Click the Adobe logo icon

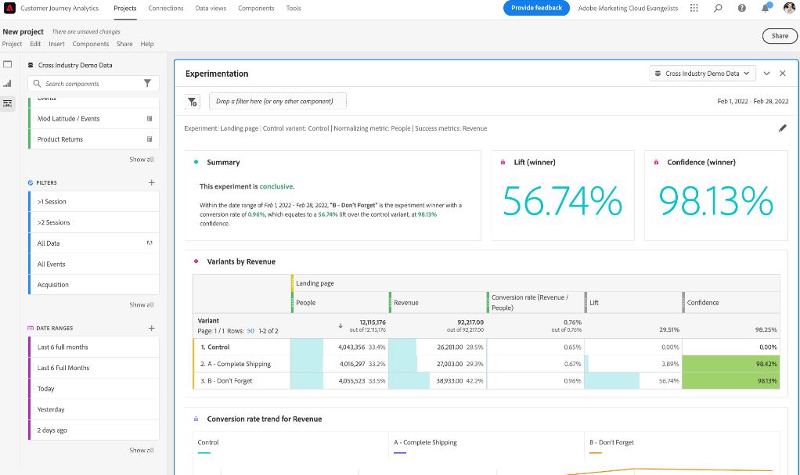(9, 8)
